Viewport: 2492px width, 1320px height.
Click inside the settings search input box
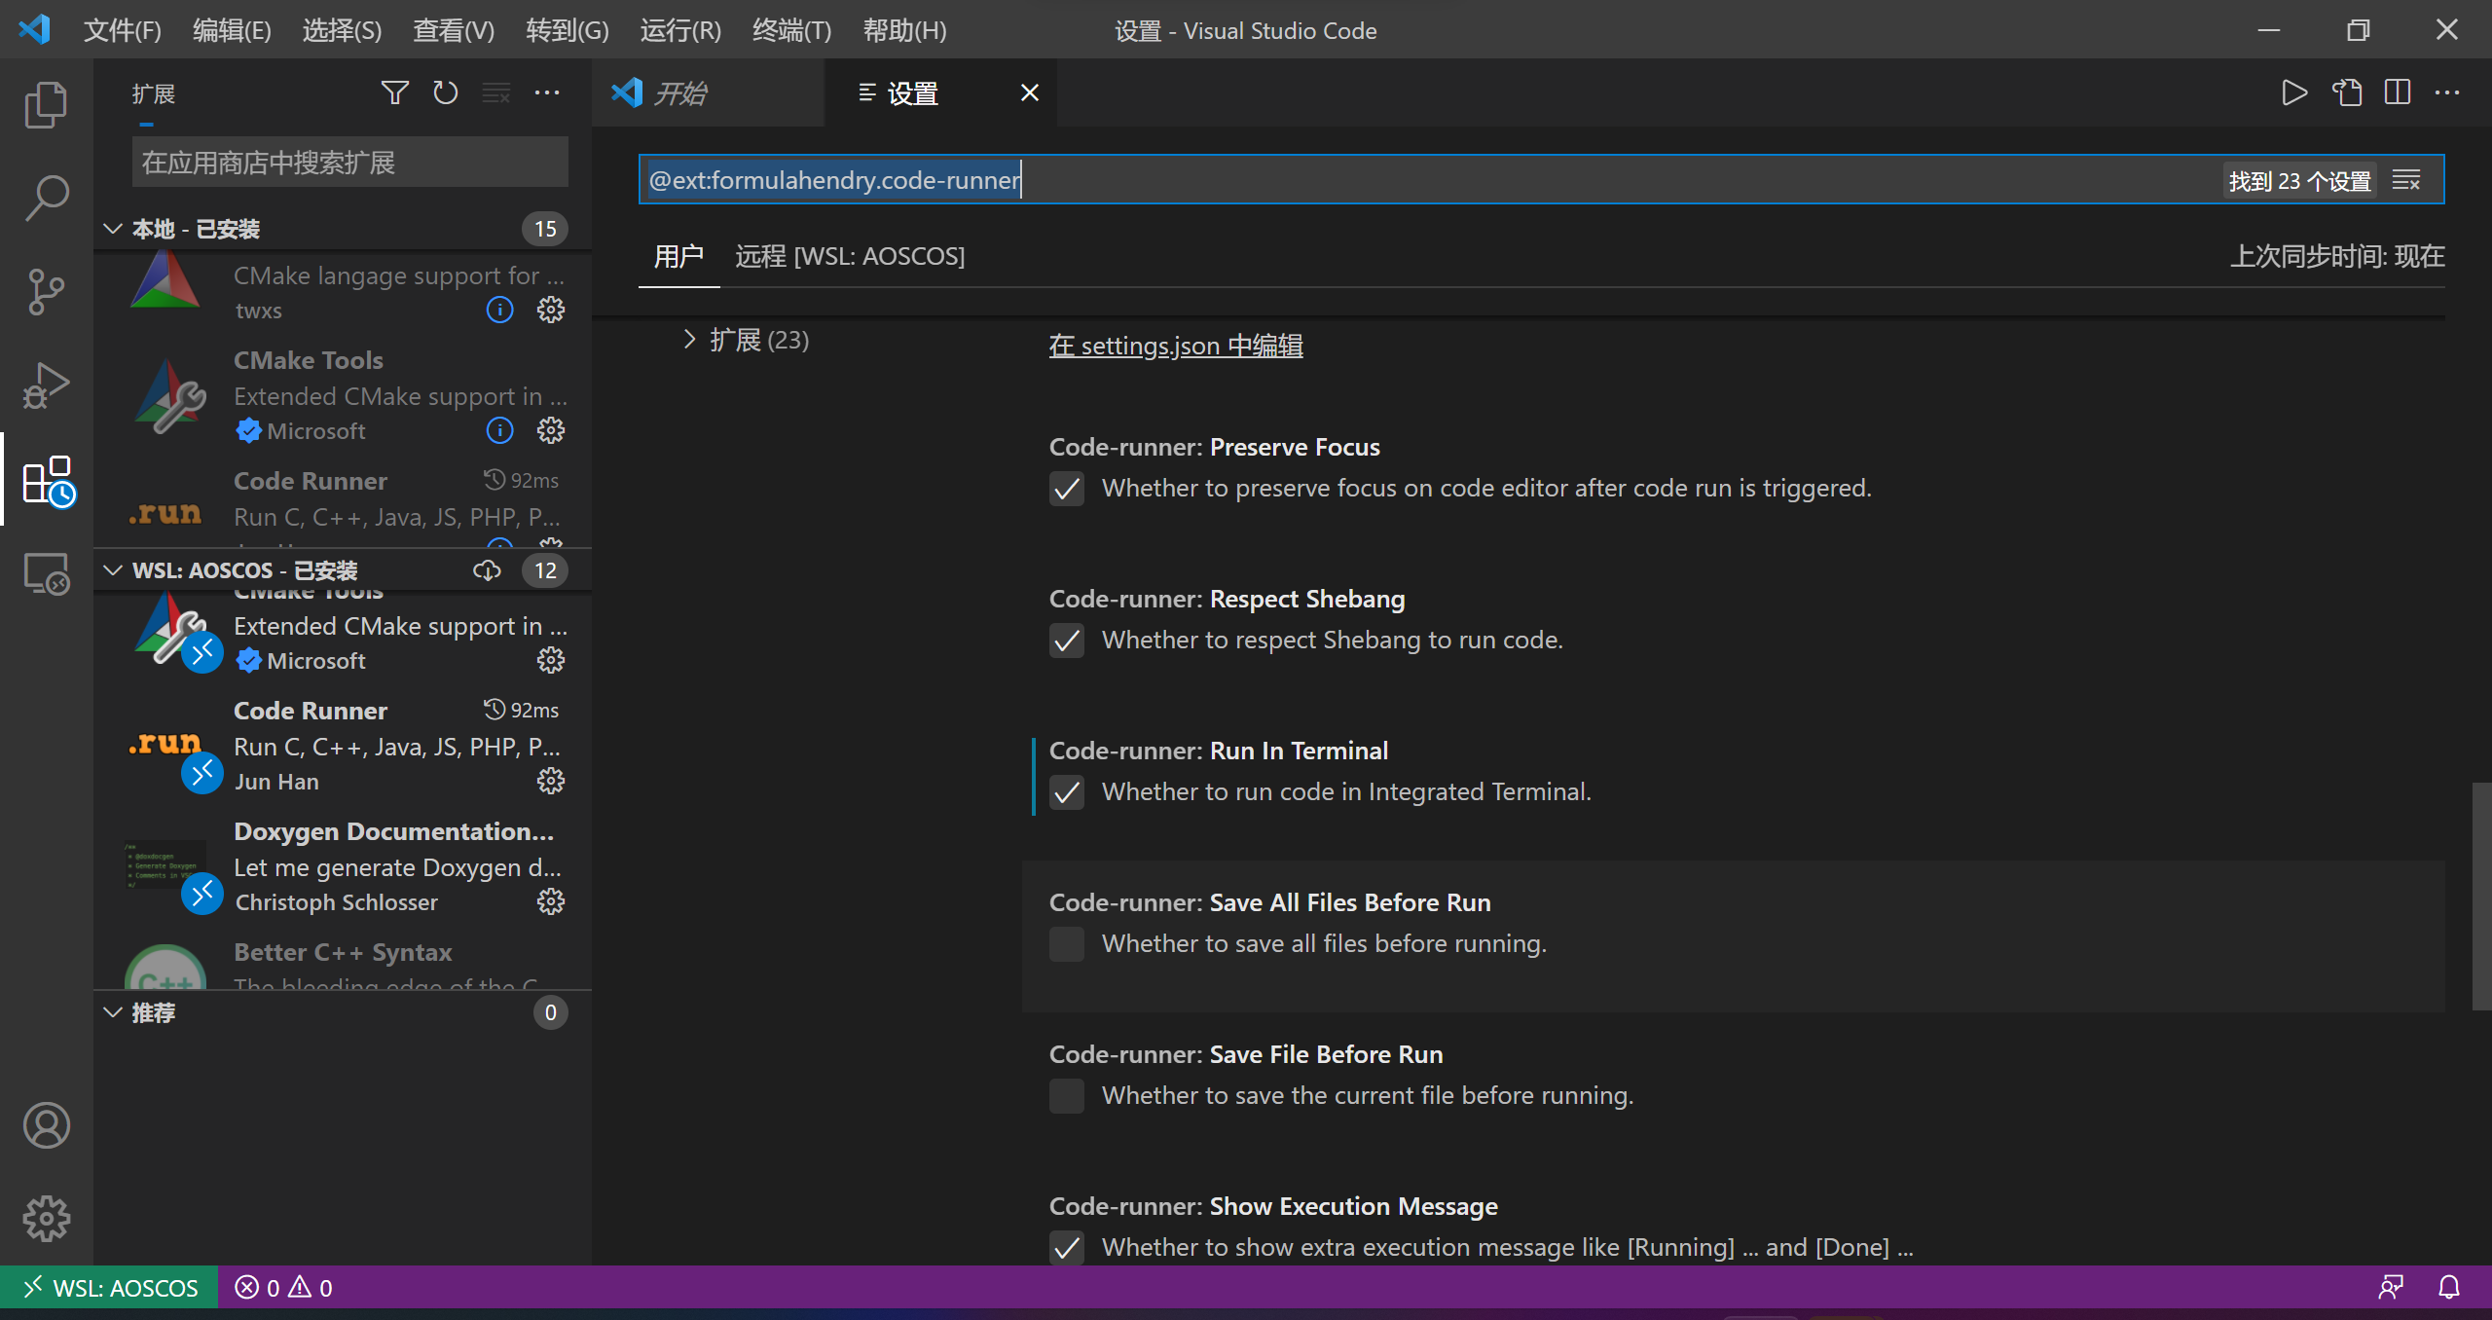1363,179
